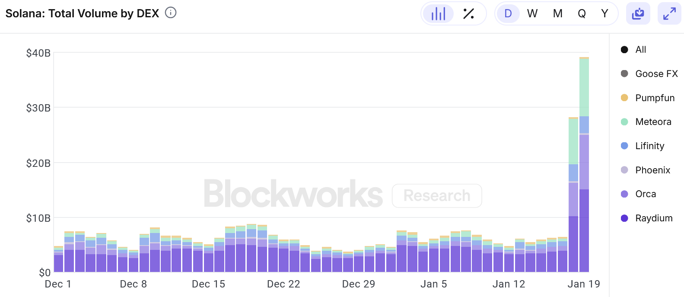
Task: Click the 'Solana: Total Volume by DEX' title
Action: tap(82, 13)
